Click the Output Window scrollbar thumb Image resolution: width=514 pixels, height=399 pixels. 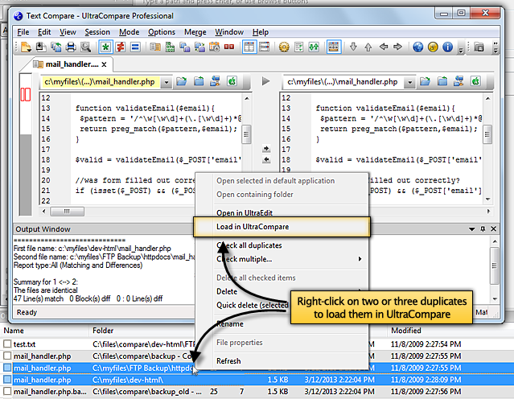495,265
